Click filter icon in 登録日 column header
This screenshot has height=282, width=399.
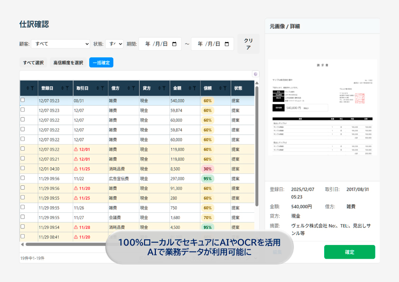tap(67, 88)
